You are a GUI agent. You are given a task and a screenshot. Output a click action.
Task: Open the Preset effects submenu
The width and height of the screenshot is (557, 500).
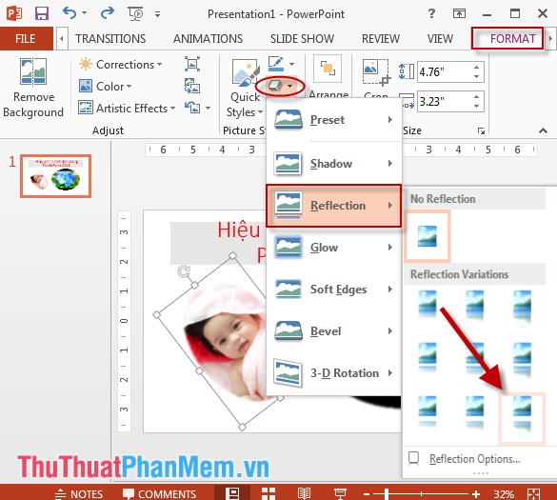[x=334, y=120]
